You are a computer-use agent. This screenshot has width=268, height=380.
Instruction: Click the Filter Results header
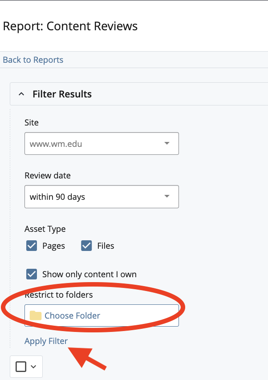[62, 94]
